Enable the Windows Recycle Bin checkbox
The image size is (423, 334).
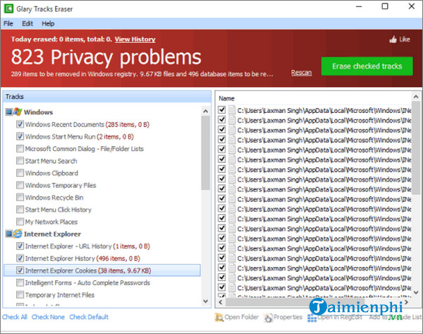pyautogui.click(x=20, y=197)
